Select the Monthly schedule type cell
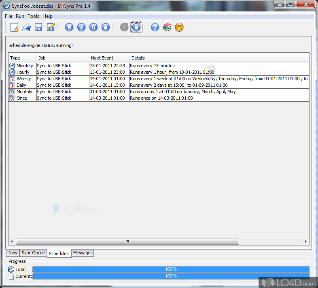 click(x=23, y=92)
